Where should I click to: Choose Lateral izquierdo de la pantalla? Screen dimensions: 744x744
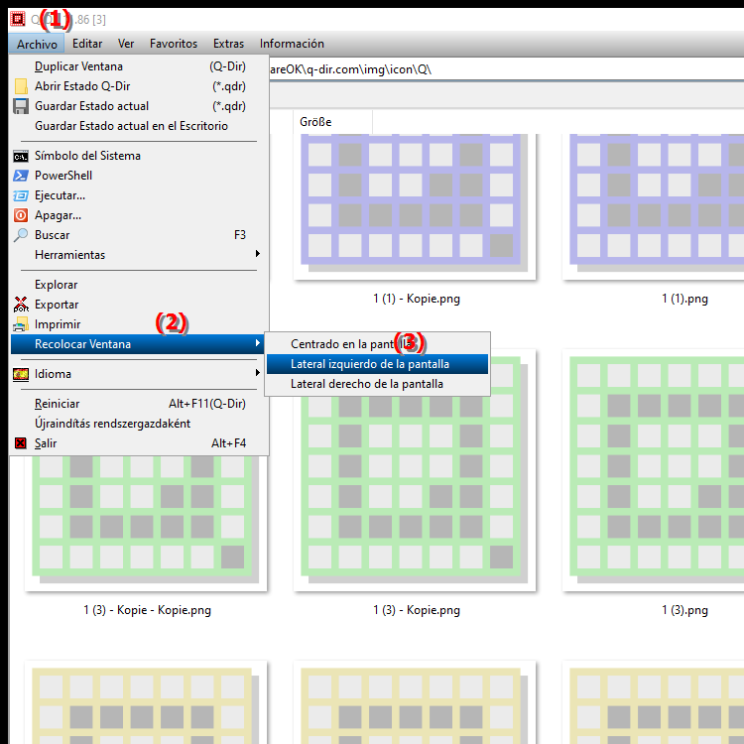(x=377, y=364)
